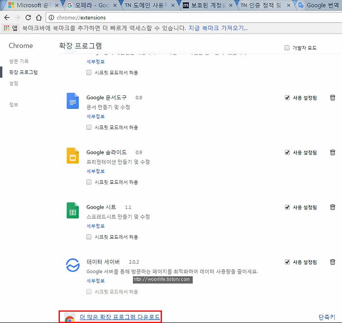Open 방문 기록 in the Chrome sidebar
342x323 pixels.
point(19,61)
